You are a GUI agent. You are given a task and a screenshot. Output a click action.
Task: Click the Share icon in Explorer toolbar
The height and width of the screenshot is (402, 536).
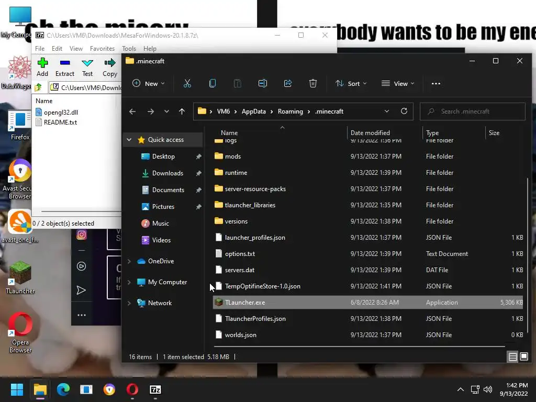[x=288, y=83]
